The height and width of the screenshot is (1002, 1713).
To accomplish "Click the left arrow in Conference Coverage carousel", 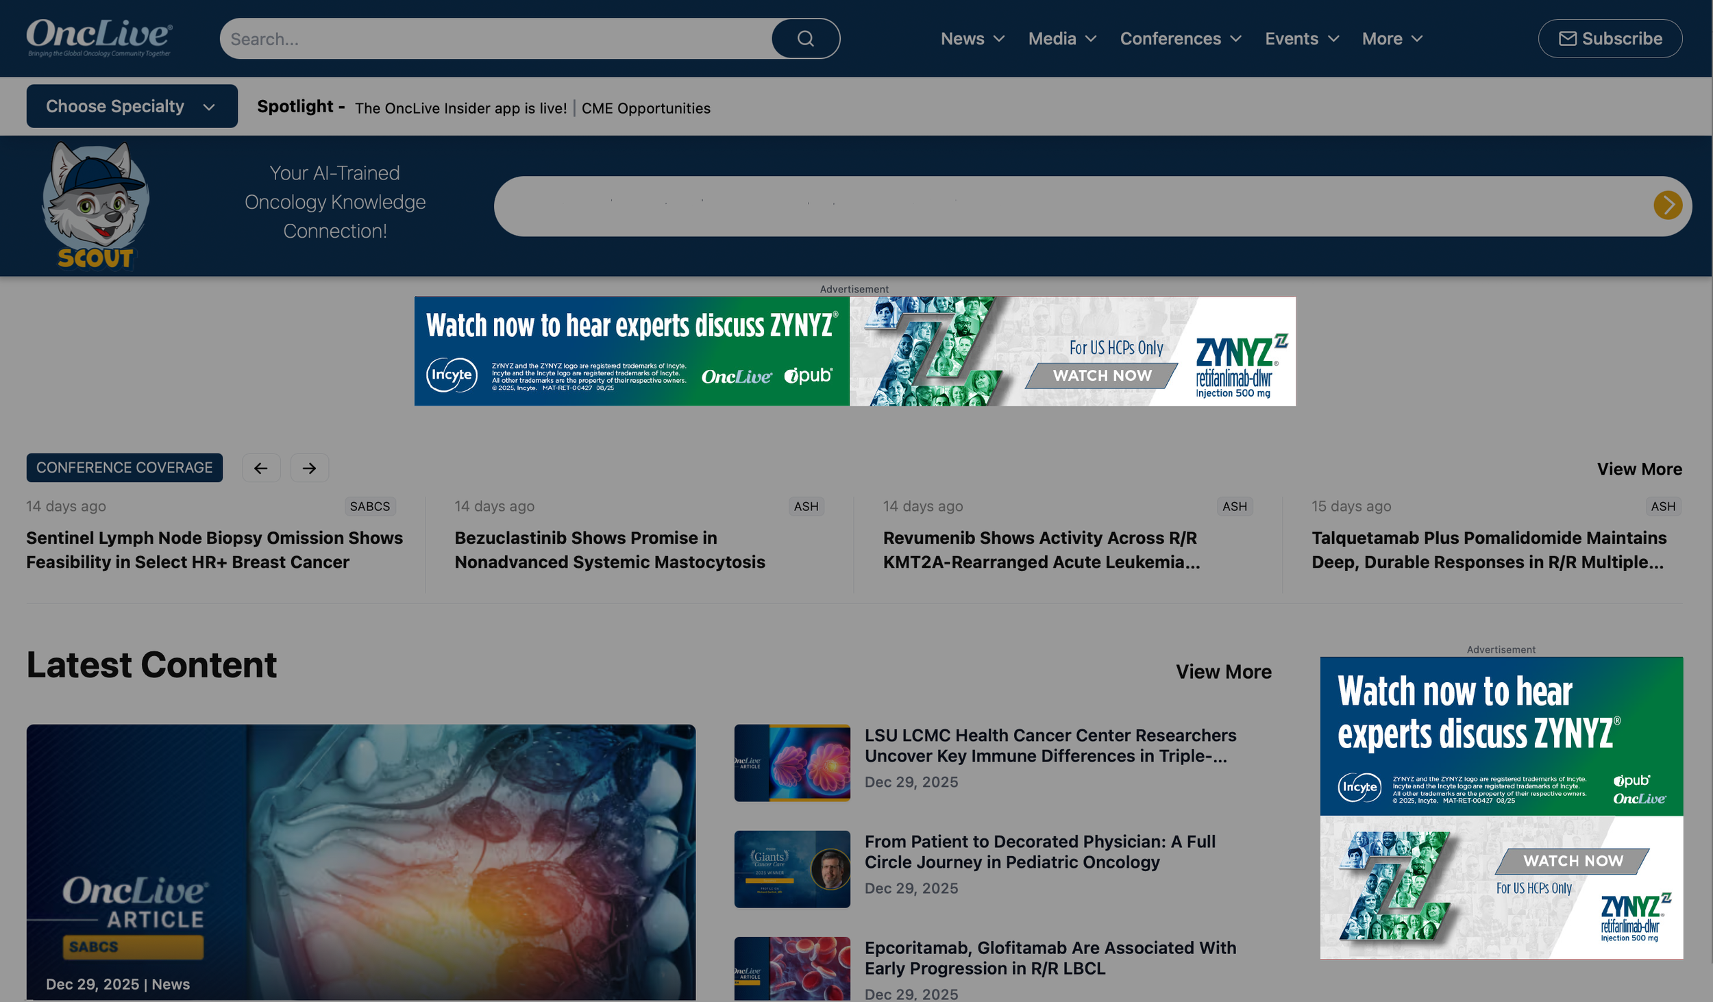I will pos(261,468).
